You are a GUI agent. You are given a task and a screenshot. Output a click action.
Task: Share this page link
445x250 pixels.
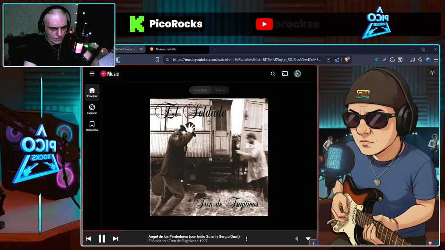click(x=337, y=60)
